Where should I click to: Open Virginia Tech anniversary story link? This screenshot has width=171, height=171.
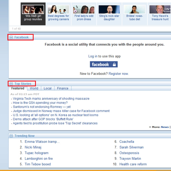click(51, 99)
